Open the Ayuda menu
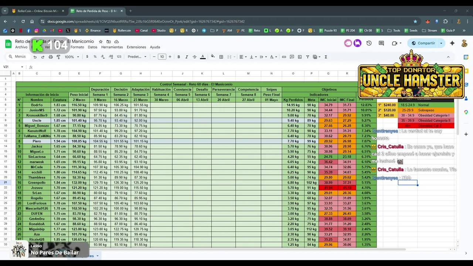 click(155, 47)
